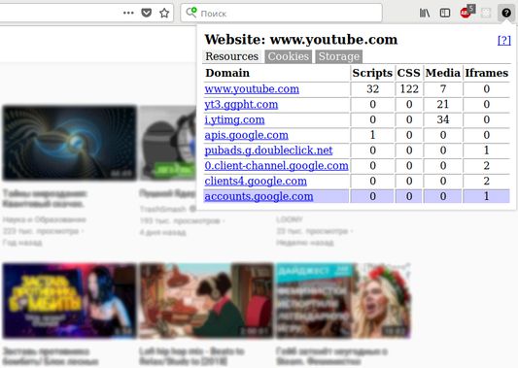Open the apis.google.com domain link
Screen dimensions: 518x368
(x=247, y=135)
